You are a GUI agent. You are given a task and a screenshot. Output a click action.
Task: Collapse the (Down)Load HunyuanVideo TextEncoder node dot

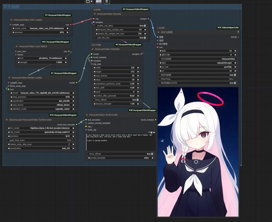click(7, 120)
